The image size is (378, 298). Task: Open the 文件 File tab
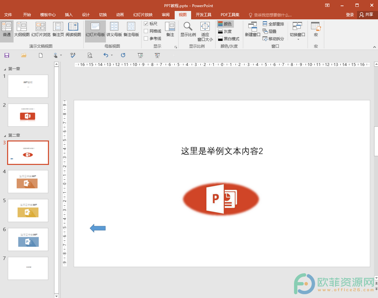pos(8,15)
